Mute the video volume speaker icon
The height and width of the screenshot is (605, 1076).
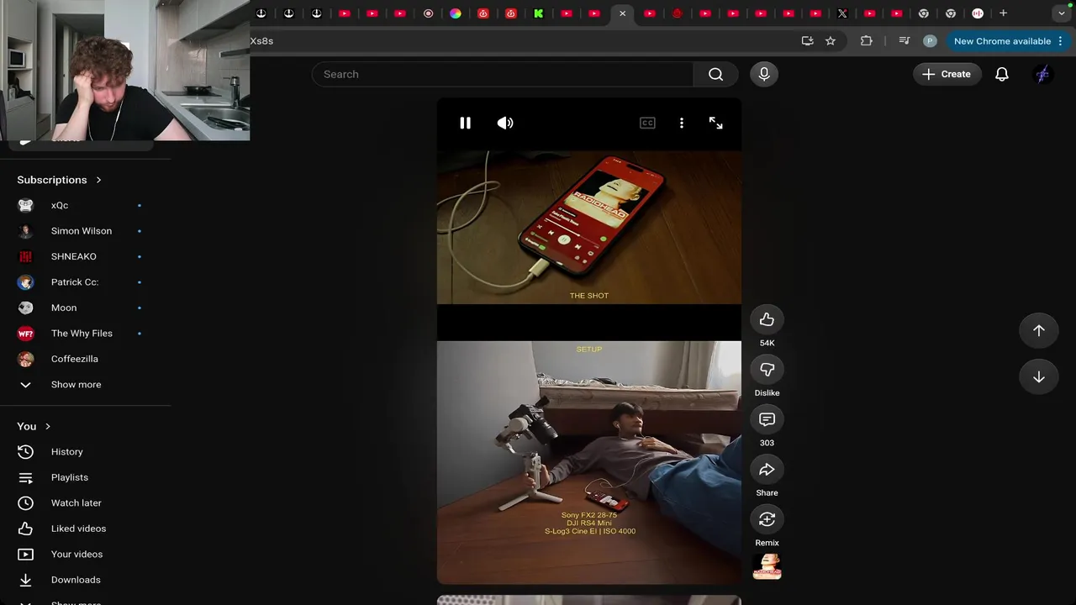click(505, 123)
